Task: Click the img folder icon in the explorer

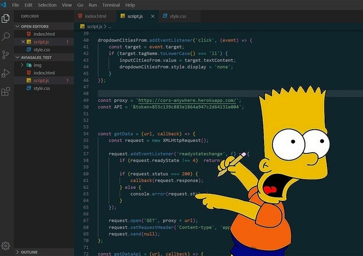Action: (x=29, y=65)
